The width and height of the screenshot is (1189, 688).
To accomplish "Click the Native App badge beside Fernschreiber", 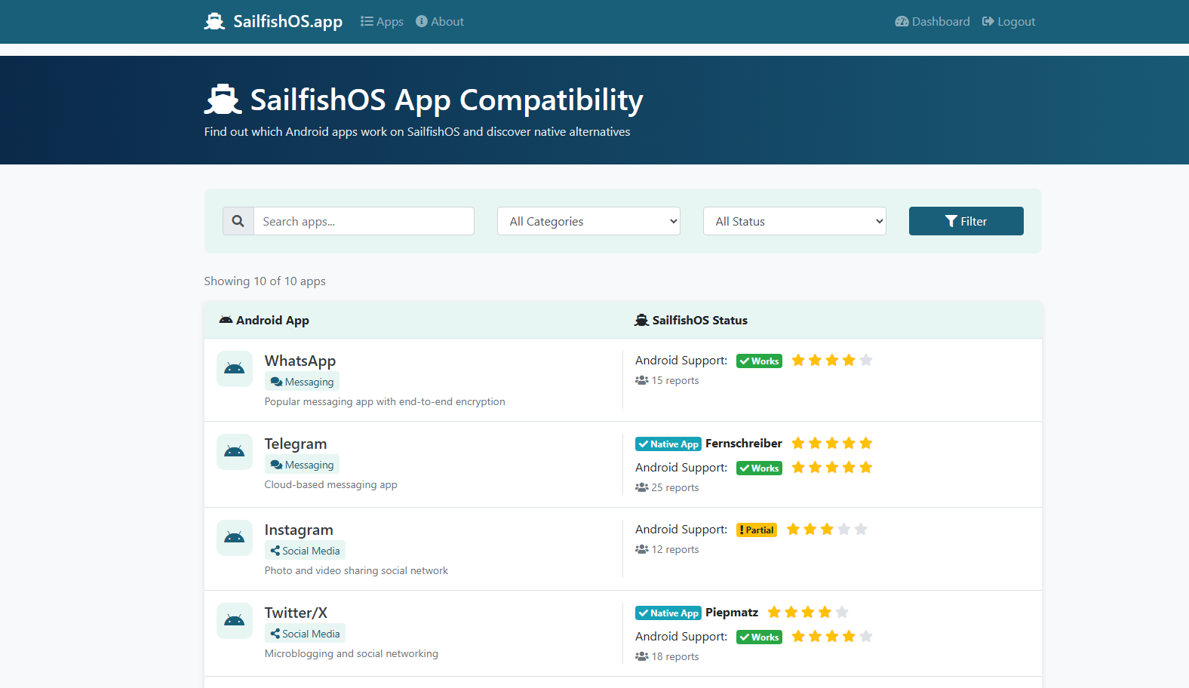I will click(668, 444).
